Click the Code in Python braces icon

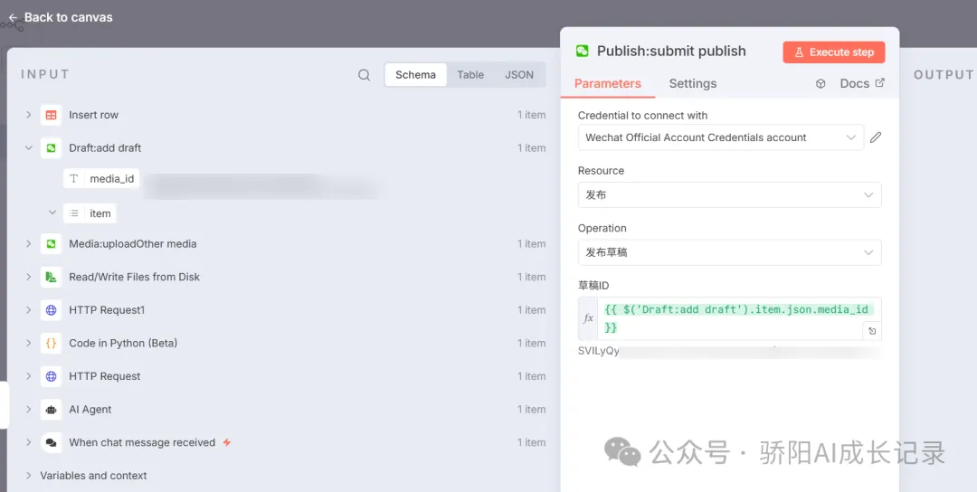51,343
